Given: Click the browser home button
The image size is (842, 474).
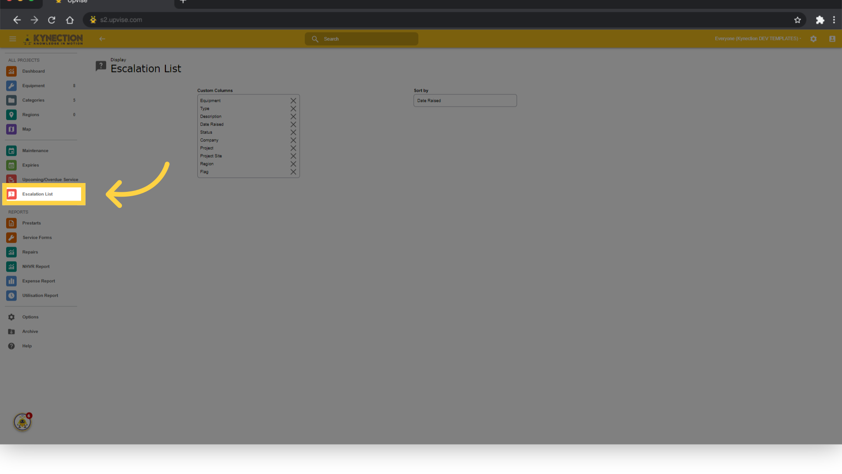Looking at the screenshot, I should [x=70, y=20].
